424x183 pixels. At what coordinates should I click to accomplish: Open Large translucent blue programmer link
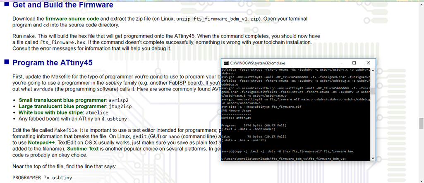pyautogui.click(x=62, y=106)
